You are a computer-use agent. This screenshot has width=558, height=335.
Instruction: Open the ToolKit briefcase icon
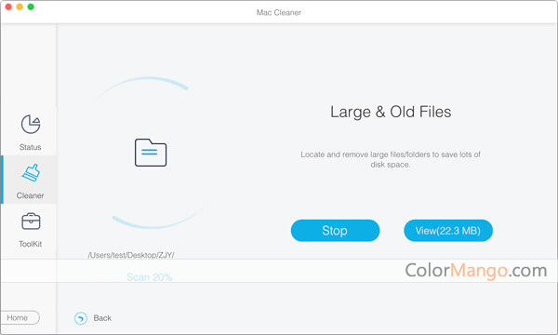coord(31,221)
